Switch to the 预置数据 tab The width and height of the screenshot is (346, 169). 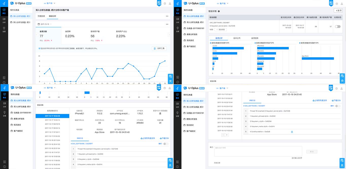coord(41,16)
